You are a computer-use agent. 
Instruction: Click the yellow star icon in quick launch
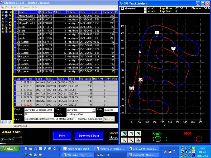click(x=40, y=155)
